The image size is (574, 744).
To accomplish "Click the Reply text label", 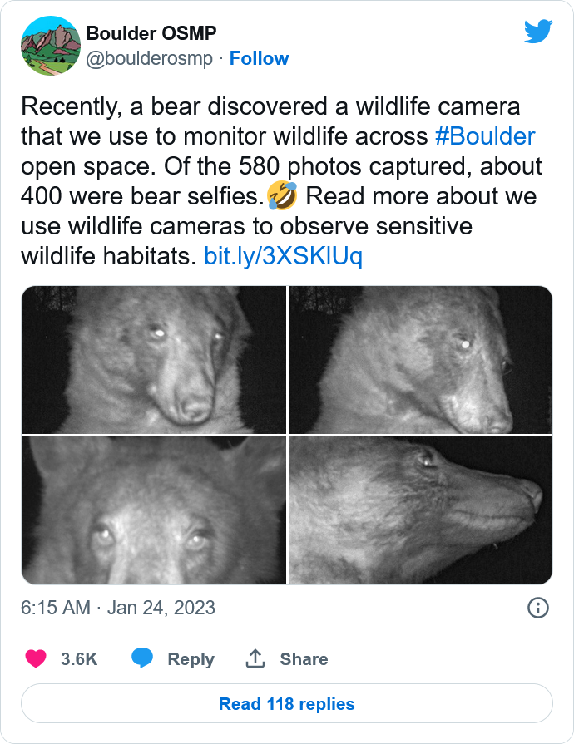I will [x=191, y=659].
